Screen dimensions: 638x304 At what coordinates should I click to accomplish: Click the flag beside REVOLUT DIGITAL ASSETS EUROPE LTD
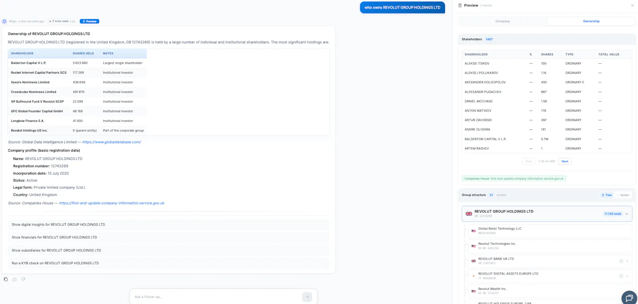pos(474,276)
